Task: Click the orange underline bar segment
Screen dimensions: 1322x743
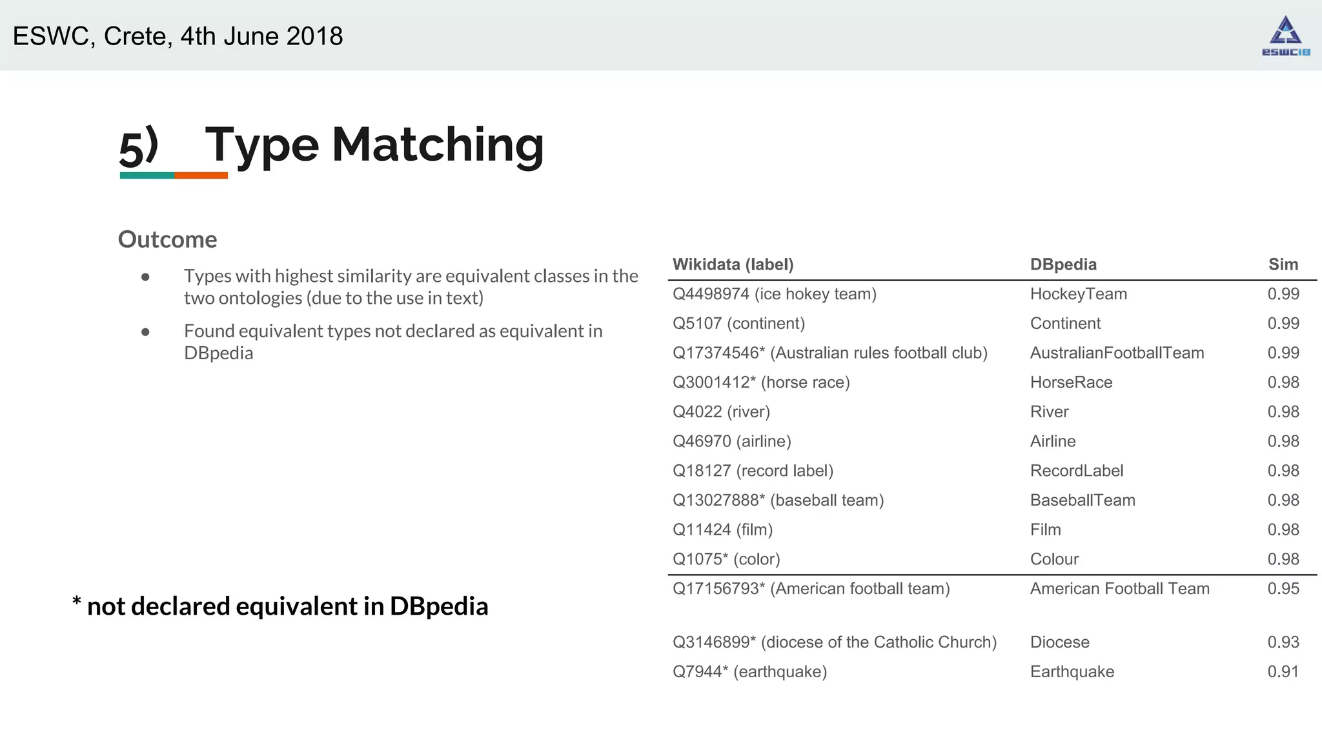Action: pos(201,175)
